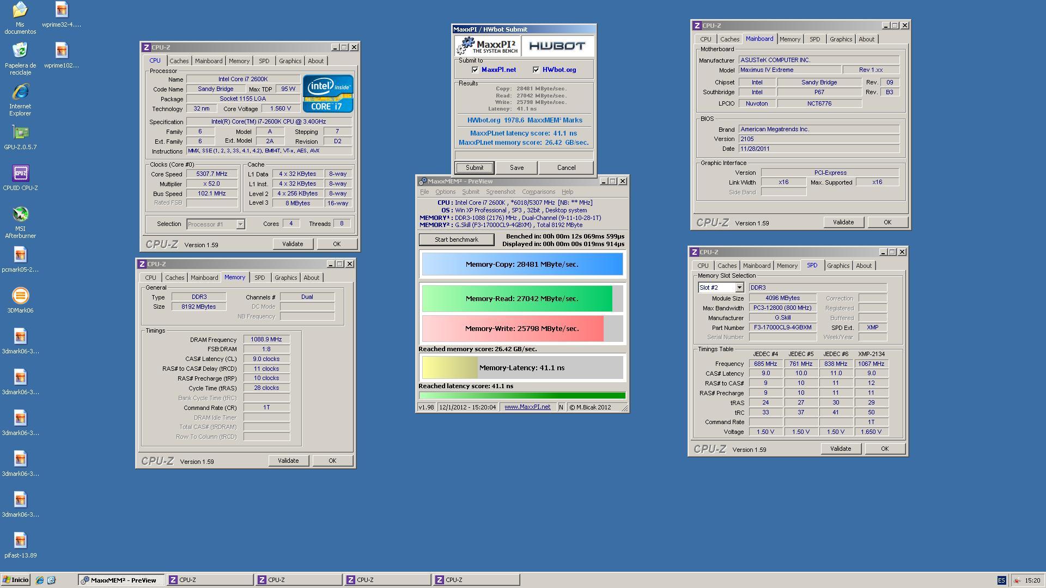This screenshot has height=588, width=1046.
Task: Click the Intel Core i7 inside badge
Action: pos(327,94)
